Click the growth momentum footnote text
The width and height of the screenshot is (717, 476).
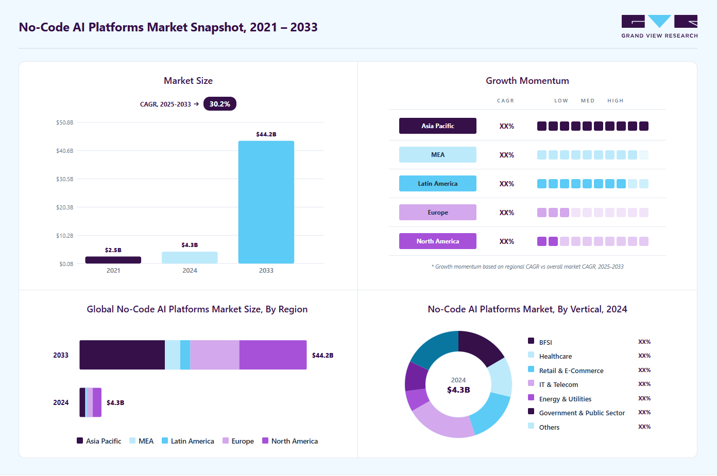pyautogui.click(x=527, y=267)
